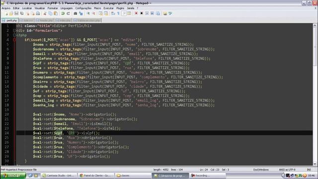Viewport: 318px width, 179px height.
Task: Toggle the Indent Guide toolbar button
Action: pos(124,13)
